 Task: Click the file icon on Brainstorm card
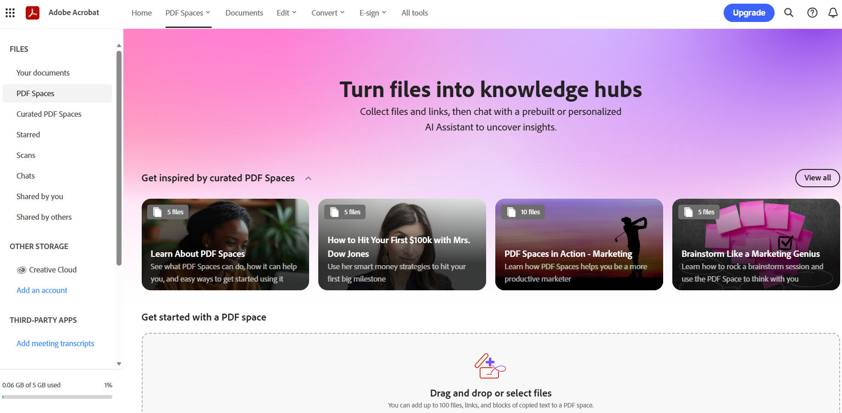tap(688, 212)
